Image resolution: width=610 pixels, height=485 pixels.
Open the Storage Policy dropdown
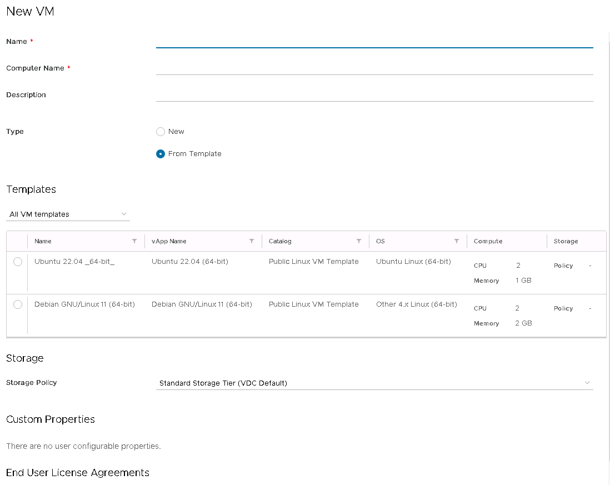pos(374,383)
